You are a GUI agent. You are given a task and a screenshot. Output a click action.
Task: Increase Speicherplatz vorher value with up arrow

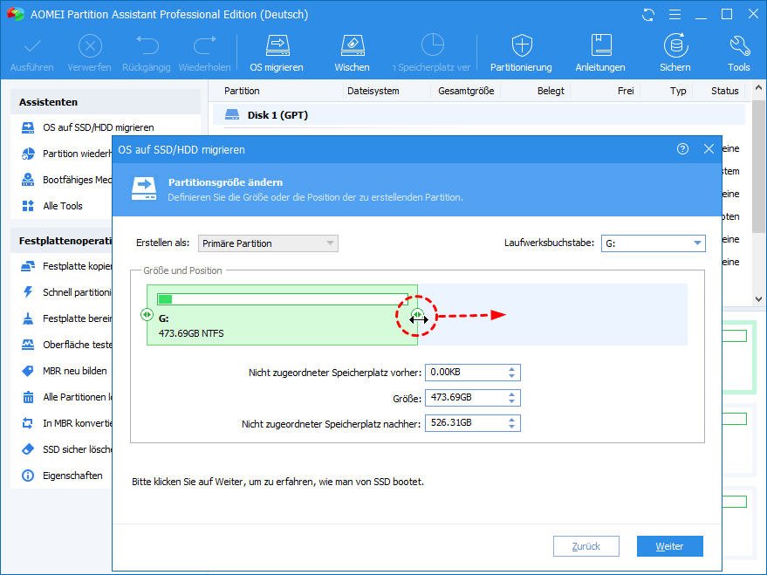click(511, 369)
